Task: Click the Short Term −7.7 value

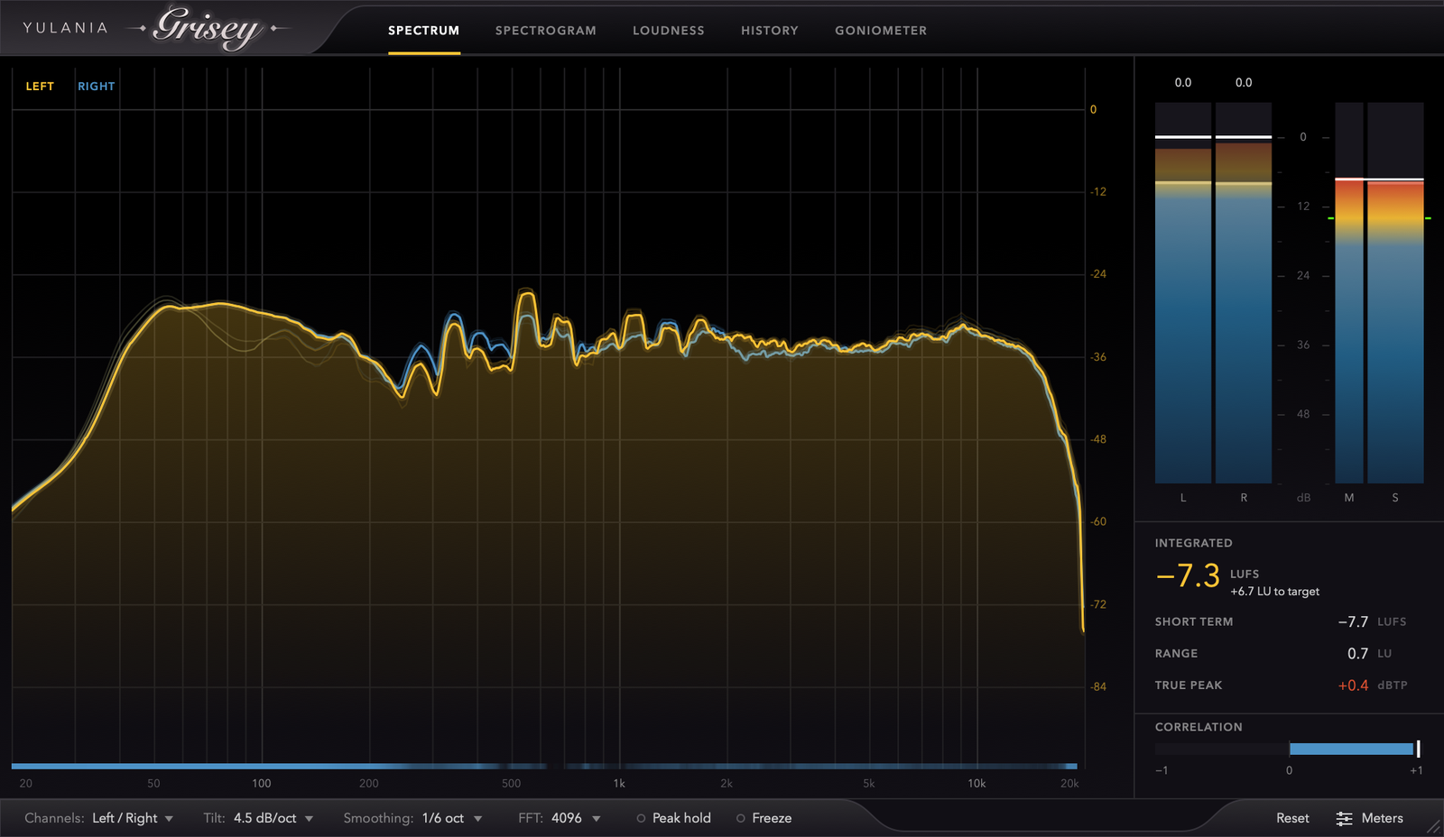Action: (1353, 621)
